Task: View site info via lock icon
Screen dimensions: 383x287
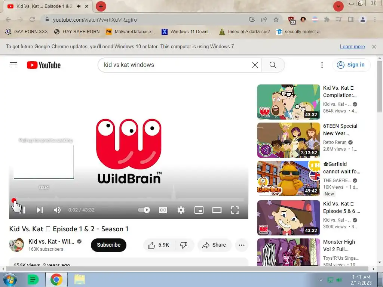Action: 47,19
